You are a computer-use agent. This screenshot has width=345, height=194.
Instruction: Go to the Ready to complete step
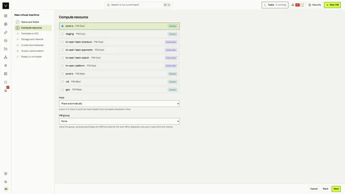click(x=33, y=57)
